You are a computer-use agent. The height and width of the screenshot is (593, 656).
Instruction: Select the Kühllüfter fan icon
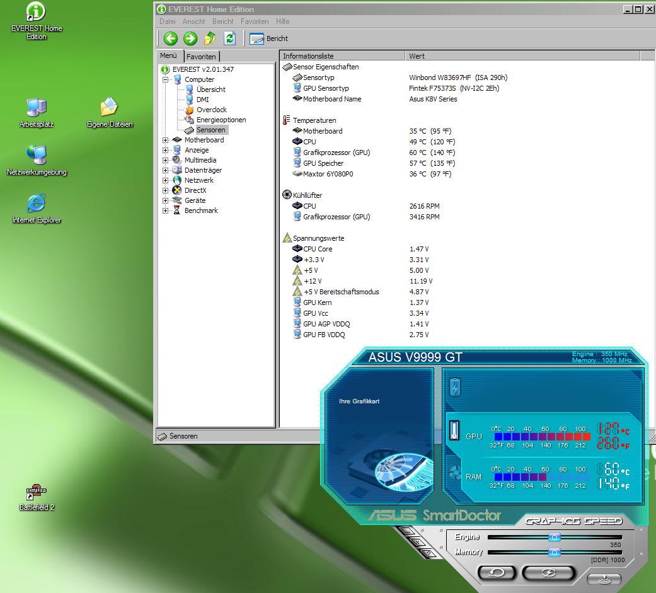point(287,195)
